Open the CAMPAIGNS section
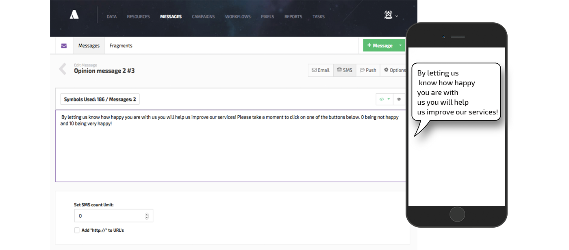The height and width of the screenshot is (250, 569). click(x=203, y=17)
